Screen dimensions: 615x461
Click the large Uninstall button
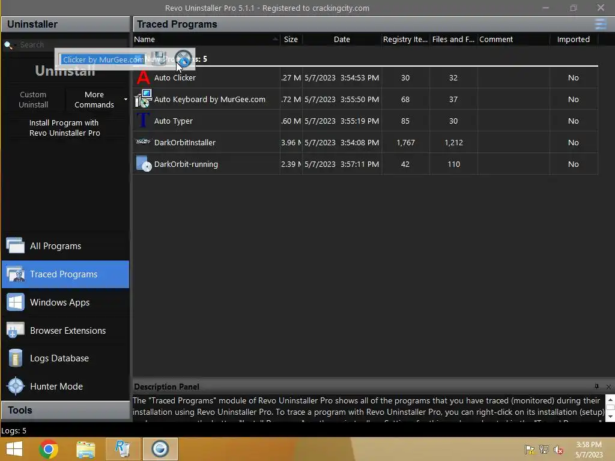pos(65,71)
